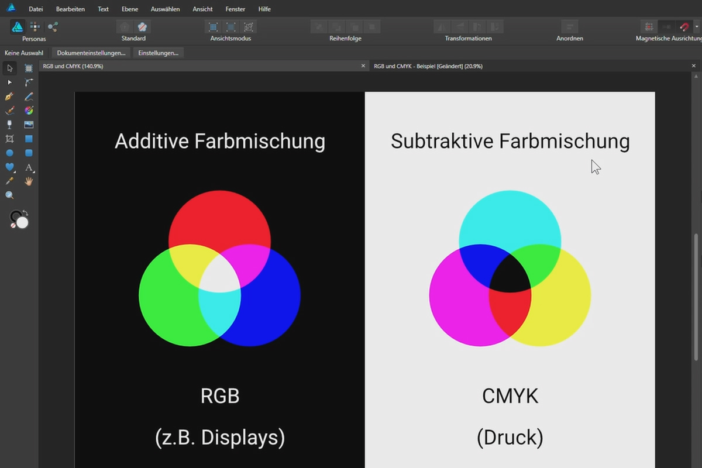Enable the grid view mode
702x468 pixels.
214,26
